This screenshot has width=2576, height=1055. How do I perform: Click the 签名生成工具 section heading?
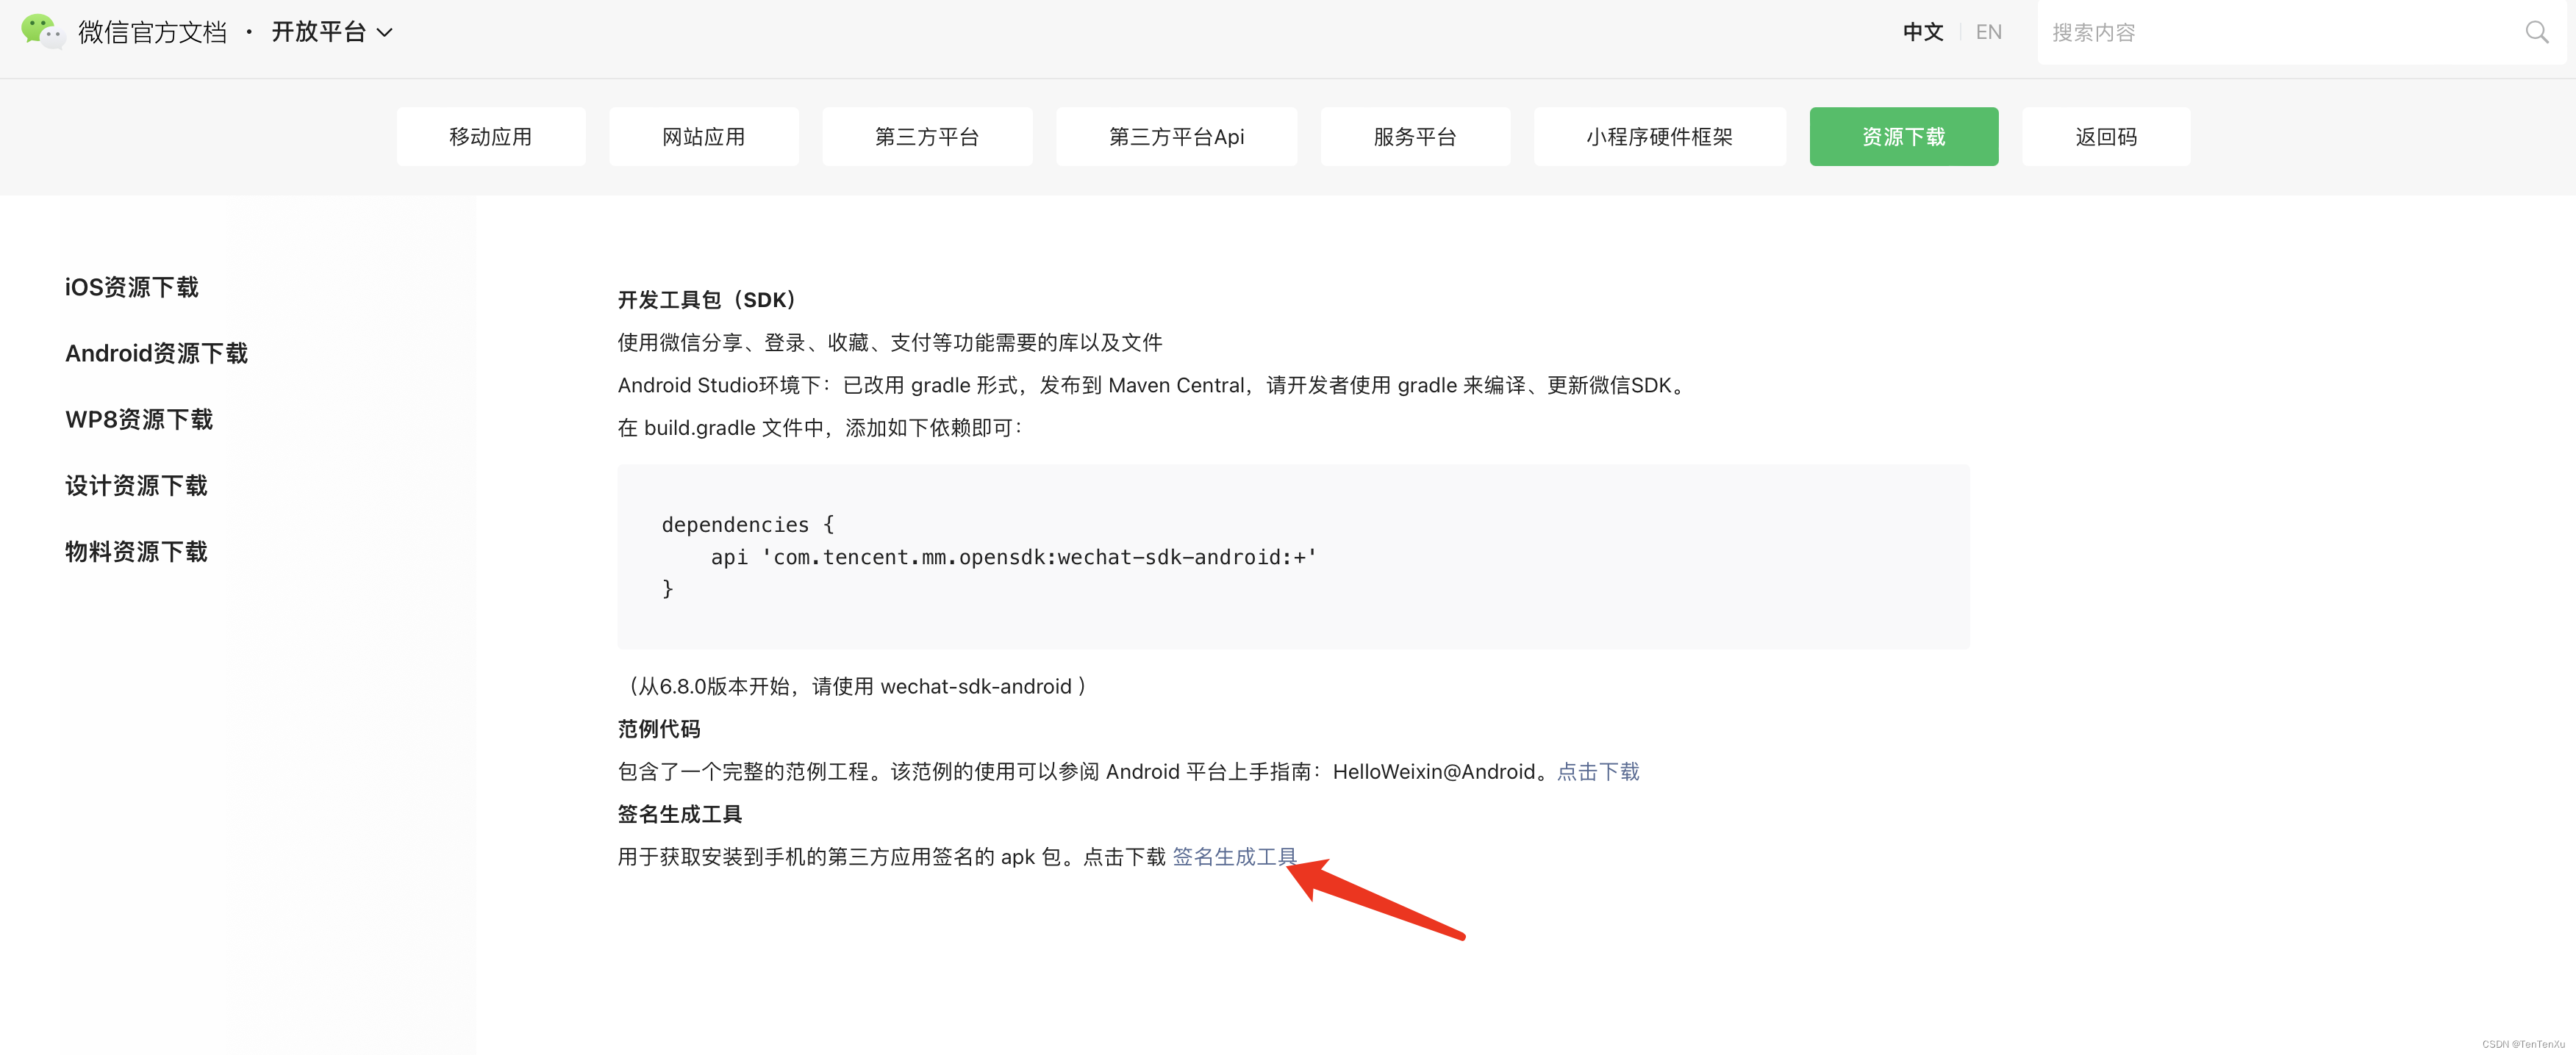tap(680, 813)
